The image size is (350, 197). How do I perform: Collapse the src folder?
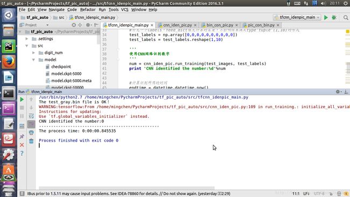point(27,46)
